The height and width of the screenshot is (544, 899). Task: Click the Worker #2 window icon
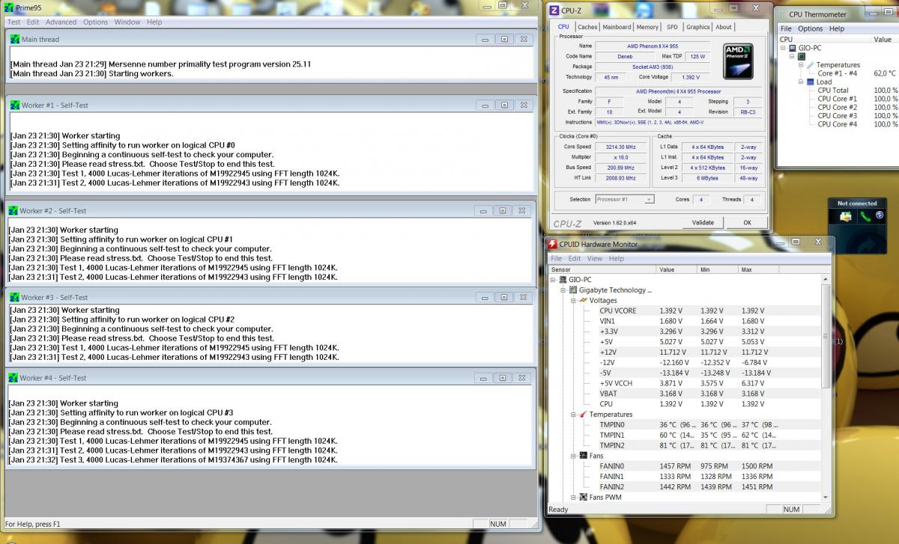pyautogui.click(x=13, y=210)
